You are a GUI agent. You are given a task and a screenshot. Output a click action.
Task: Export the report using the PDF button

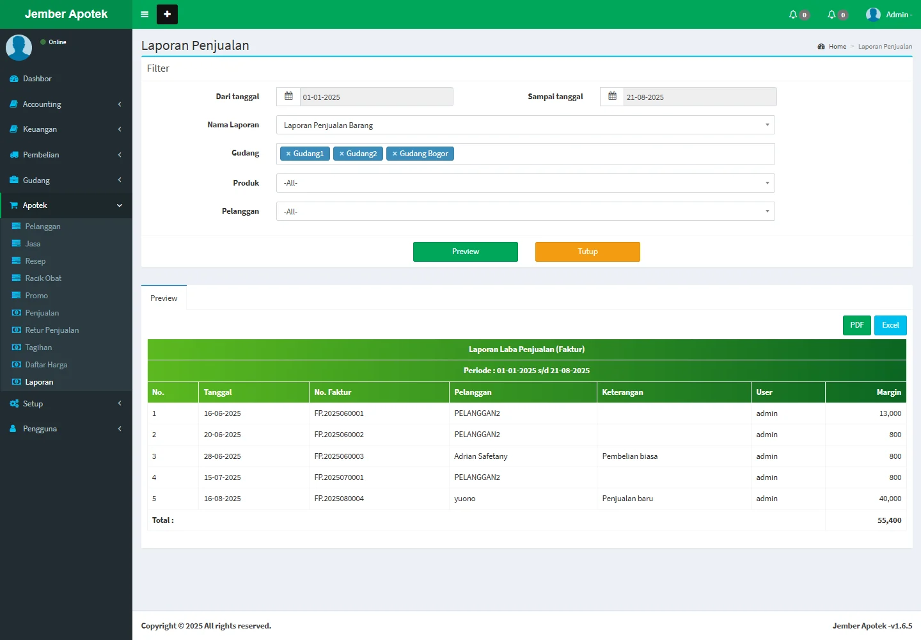point(856,325)
